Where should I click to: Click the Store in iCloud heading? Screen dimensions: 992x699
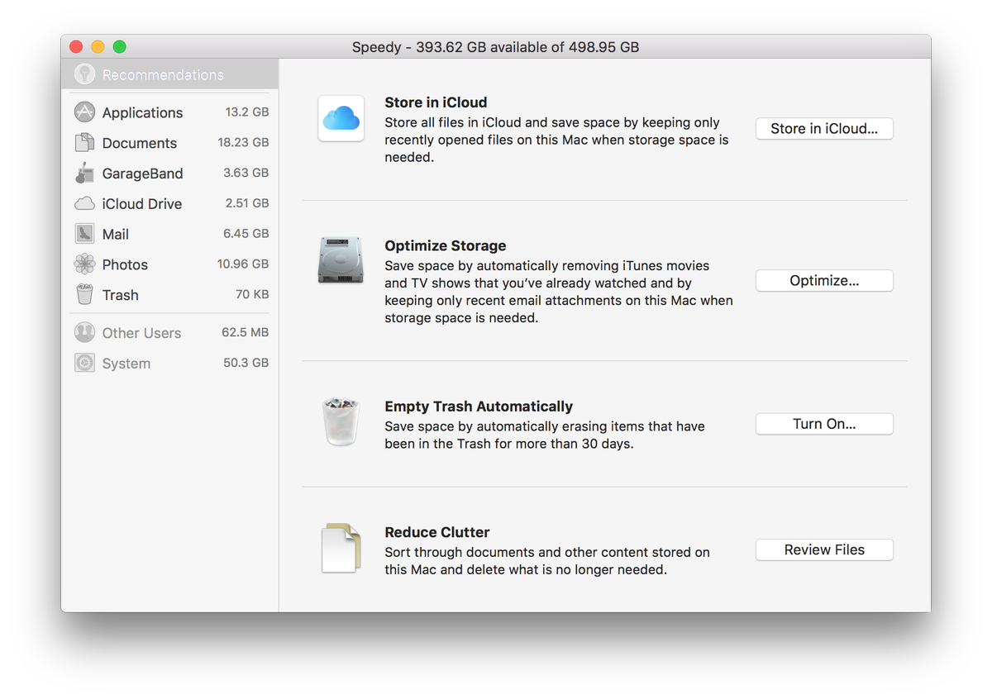[x=436, y=102]
